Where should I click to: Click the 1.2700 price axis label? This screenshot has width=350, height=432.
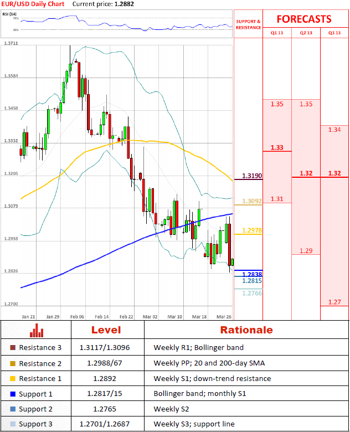click(x=11, y=304)
